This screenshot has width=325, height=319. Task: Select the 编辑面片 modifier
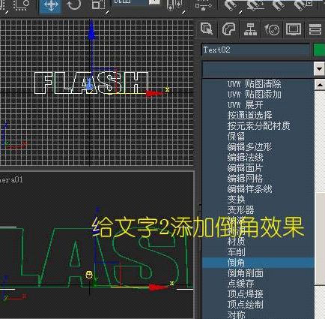pyautogui.click(x=245, y=167)
